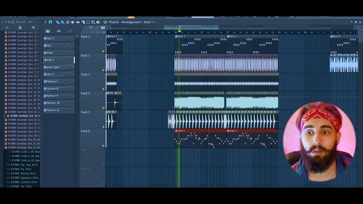Screen dimensions: 363x204
Task: Click the green playhead marker on timeline
Action: [x=179, y=31]
